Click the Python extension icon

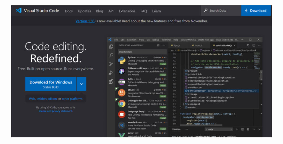point(122,60)
